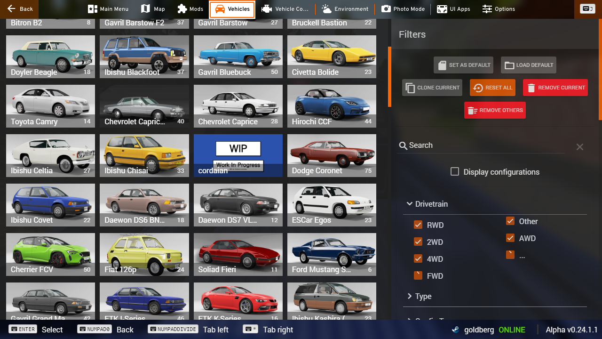Viewport: 602px width, 339px height.
Task: Uncheck the RWD drivetrain checkbox
Action: 418,225
